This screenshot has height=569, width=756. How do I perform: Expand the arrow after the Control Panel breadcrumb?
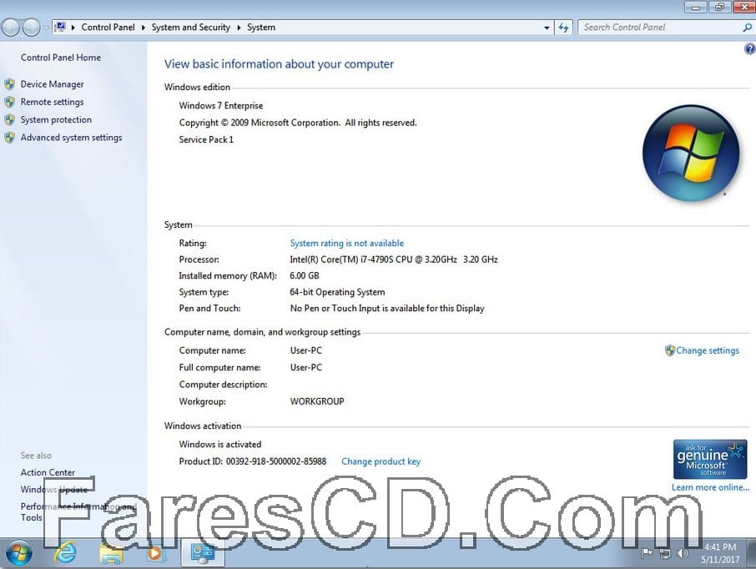coord(144,28)
